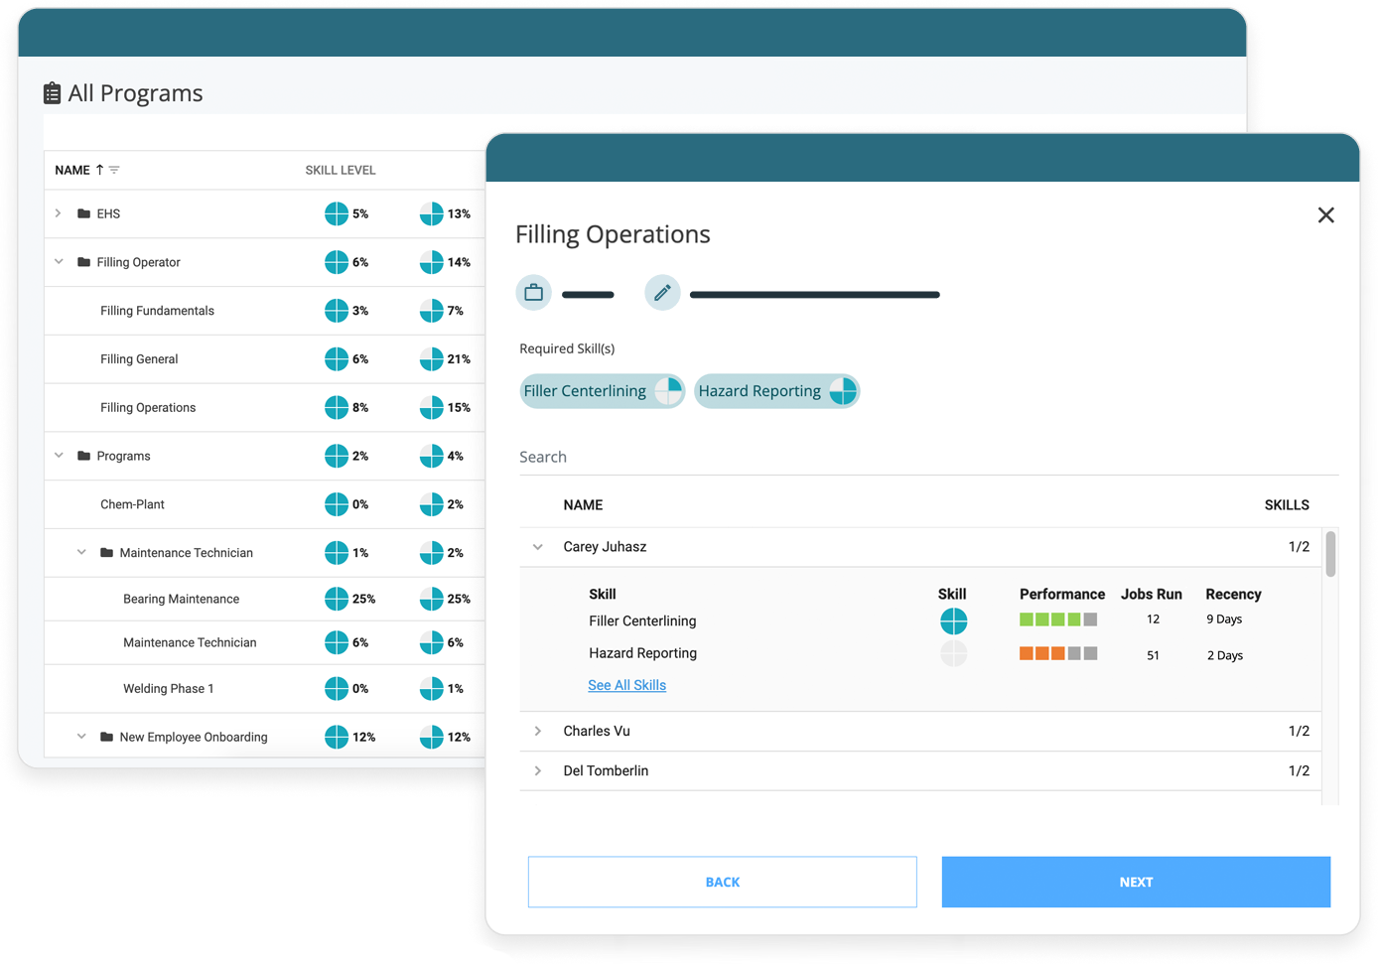
Task: Select the Filler Centerlining skill chip
Action: [x=602, y=391]
